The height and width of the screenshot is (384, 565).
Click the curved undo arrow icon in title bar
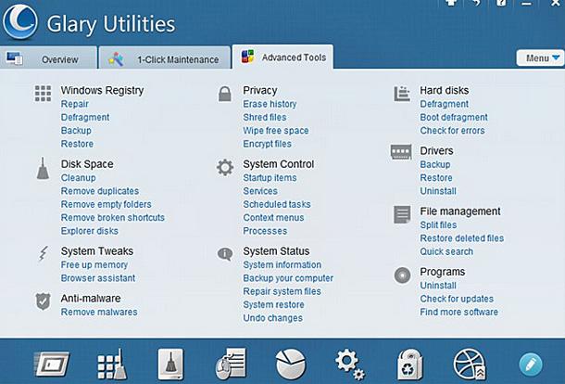[x=476, y=3]
